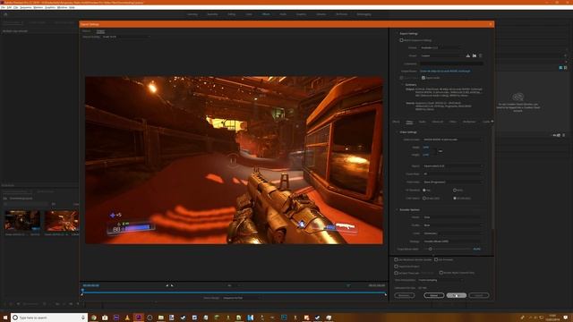Click the aspect ratio correction icon by the preview

coord(348,285)
